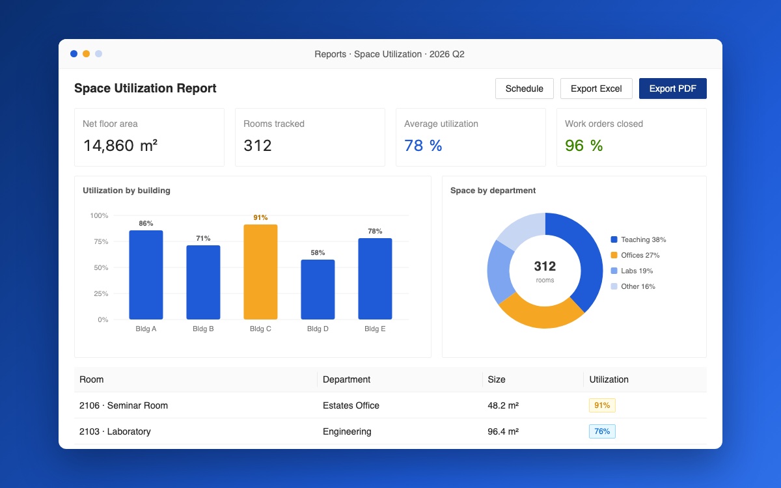Click the 58% label above Bldg D
This screenshot has width=781, height=488.
click(x=318, y=252)
